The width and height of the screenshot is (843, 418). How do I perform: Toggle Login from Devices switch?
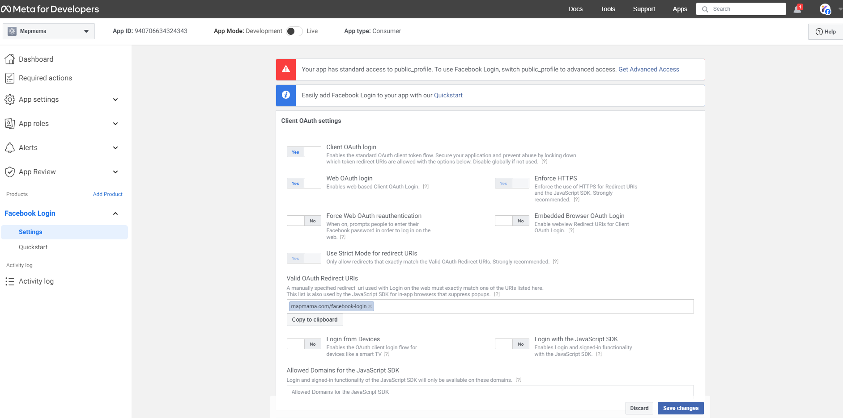click(304, 344)
